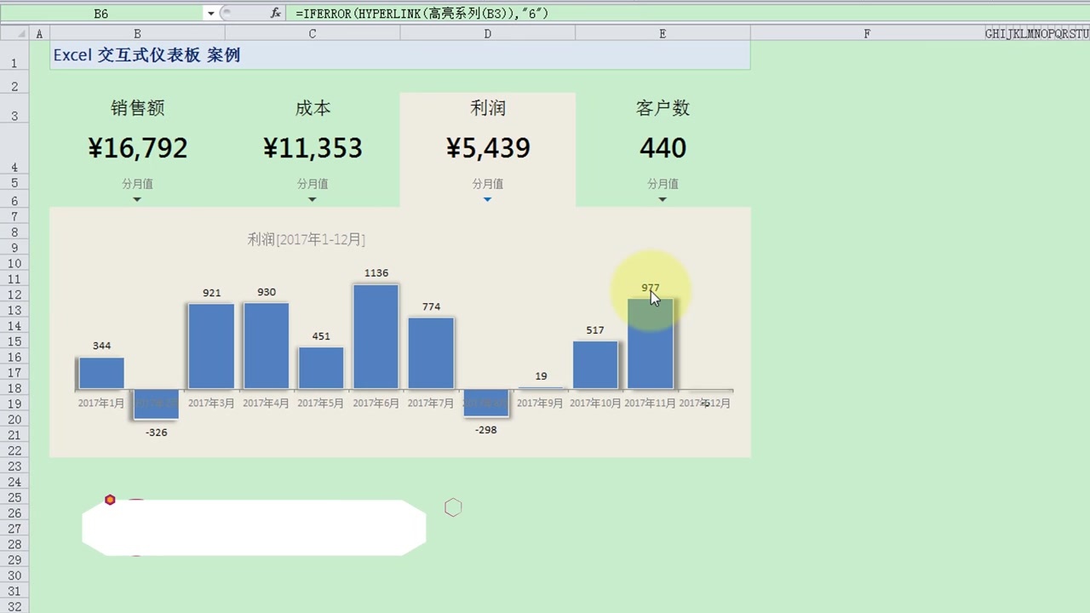The image size is (1090, 613).
Task: Click the fx insert function icon
Action: coord(276,14)
